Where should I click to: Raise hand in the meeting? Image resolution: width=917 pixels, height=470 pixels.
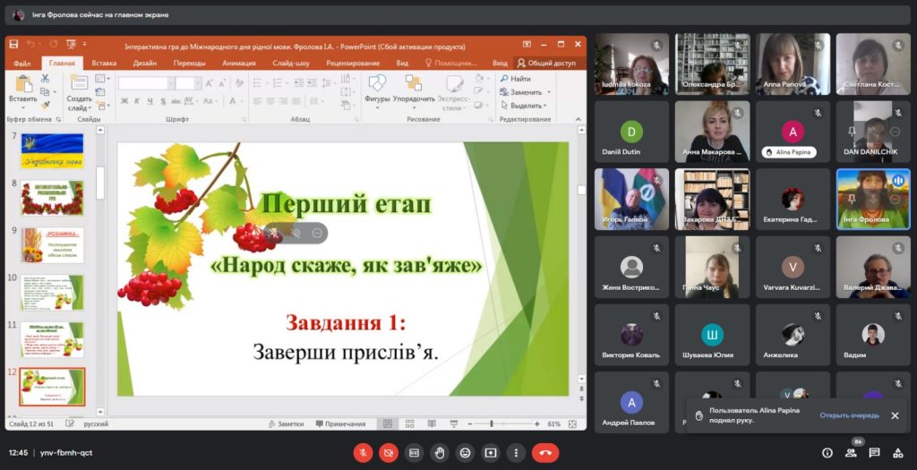[x=439, y=453]
